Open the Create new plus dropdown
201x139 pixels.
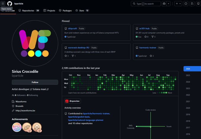tap(178, 4)
